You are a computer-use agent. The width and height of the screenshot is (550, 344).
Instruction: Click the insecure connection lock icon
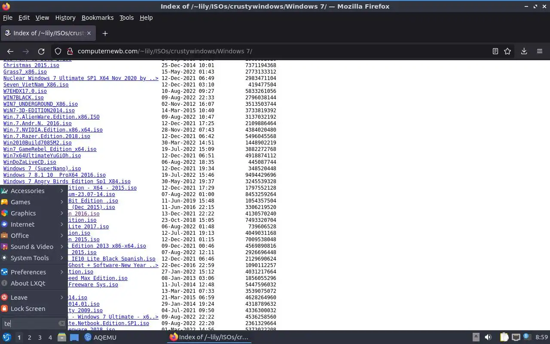(x=69, y=51)
